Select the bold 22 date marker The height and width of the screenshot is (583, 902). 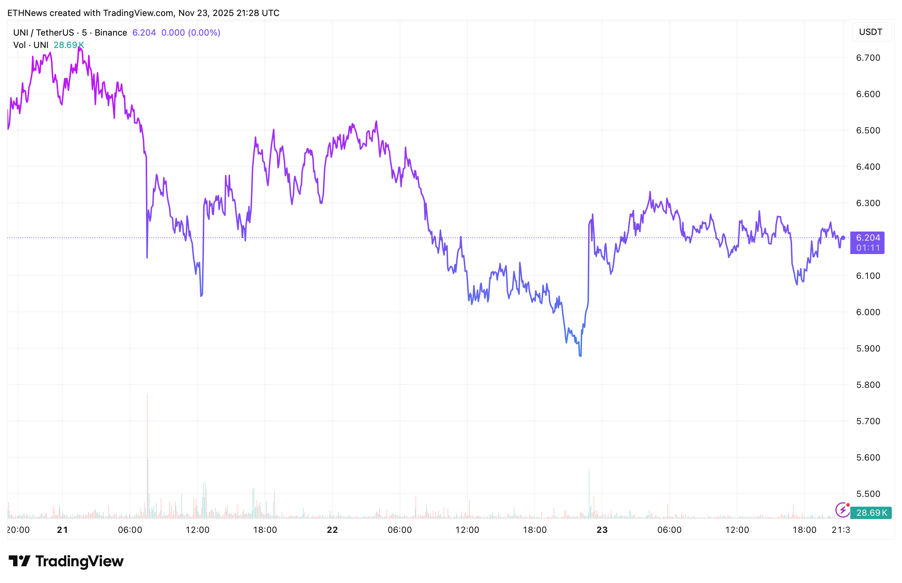(332, 530)
